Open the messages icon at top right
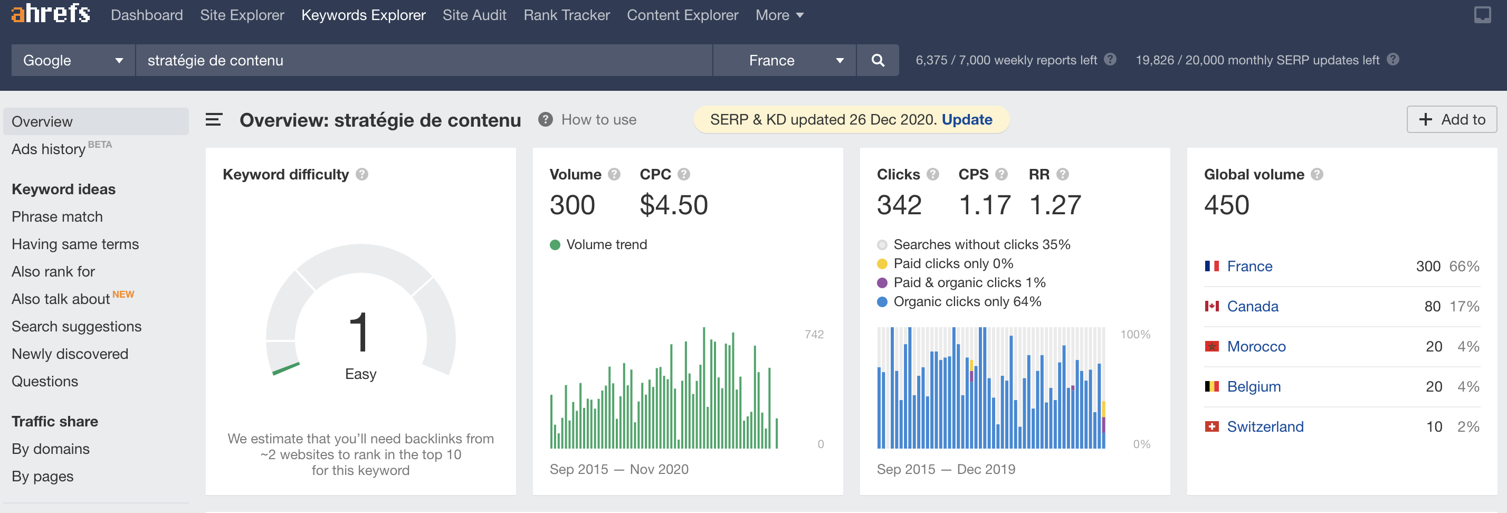The width and height of the screenshot is (1507, 513). (1482, 15)
